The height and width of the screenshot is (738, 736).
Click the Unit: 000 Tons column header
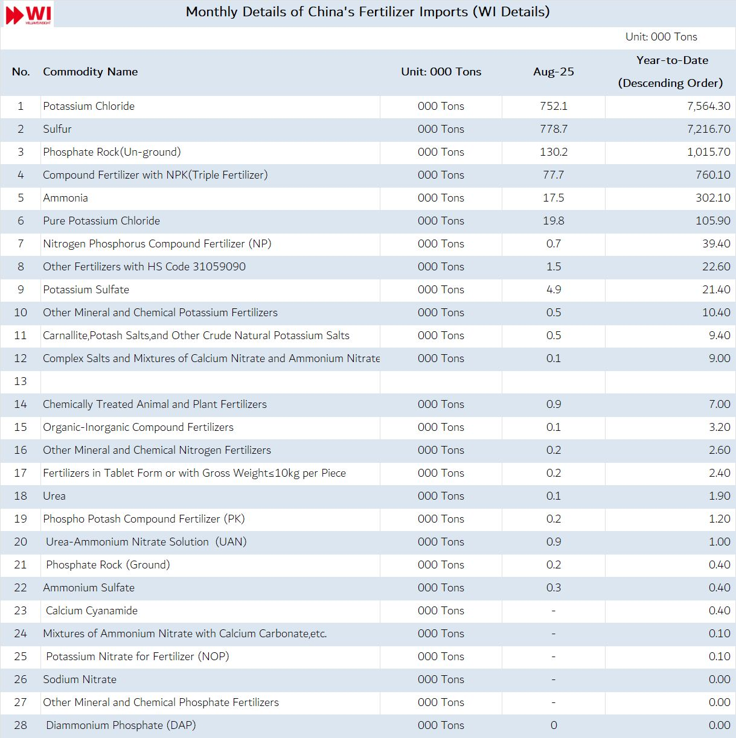coord(441,72)
